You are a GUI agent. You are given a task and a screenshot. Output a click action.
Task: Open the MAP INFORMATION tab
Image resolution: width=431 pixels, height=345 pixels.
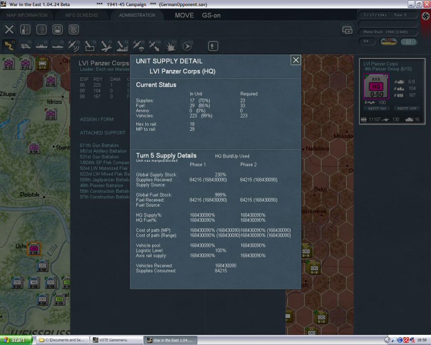[27, 15]
